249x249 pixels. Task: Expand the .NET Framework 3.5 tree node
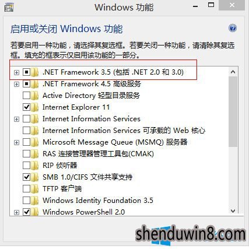pos(16,72)
